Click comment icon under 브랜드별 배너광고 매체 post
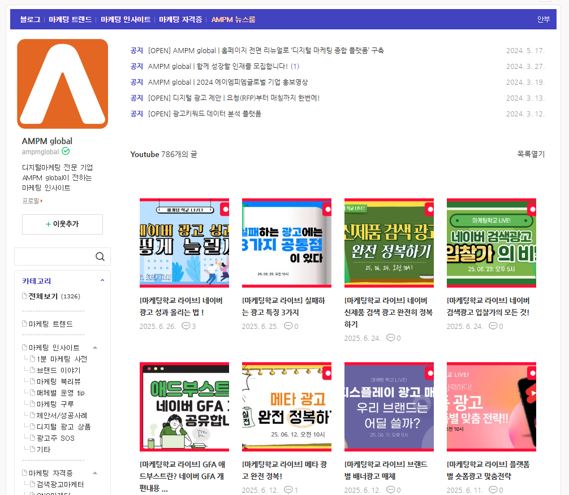569x495 pixels. (390, 489)
